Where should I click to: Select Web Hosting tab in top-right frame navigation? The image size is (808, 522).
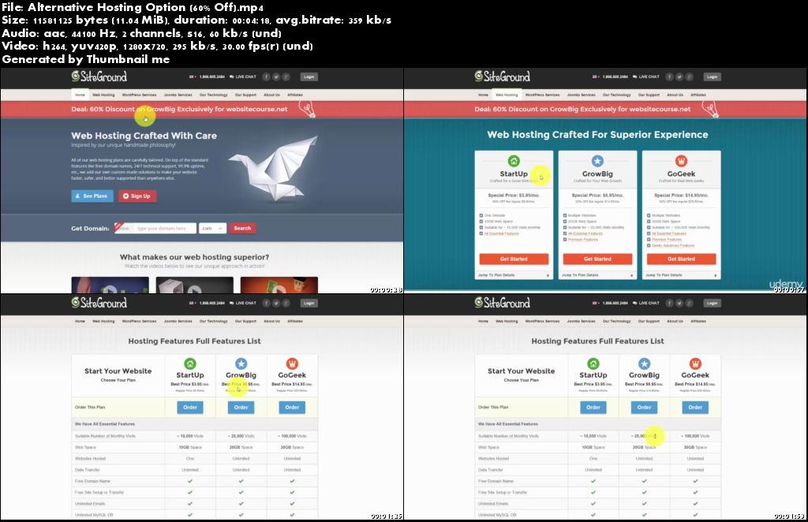[507, 95]
